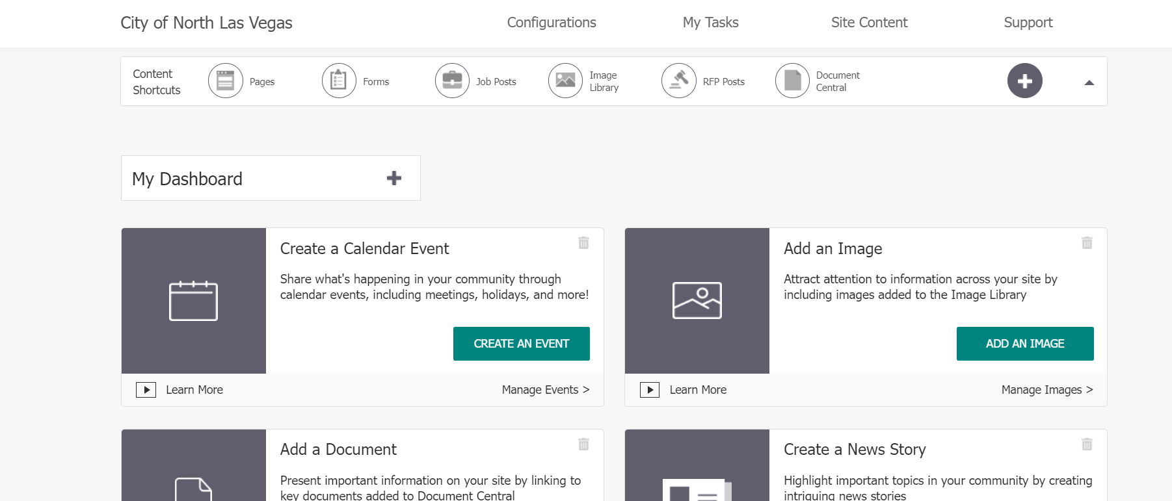This screenshot has height=501, width=1172.
Task: Expand My Dashboard with the plus icon
Action: pos(393,178)
